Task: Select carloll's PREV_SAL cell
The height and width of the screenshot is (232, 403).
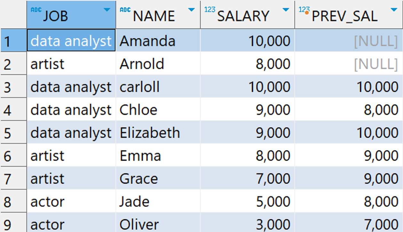Action: click(349, 86)
